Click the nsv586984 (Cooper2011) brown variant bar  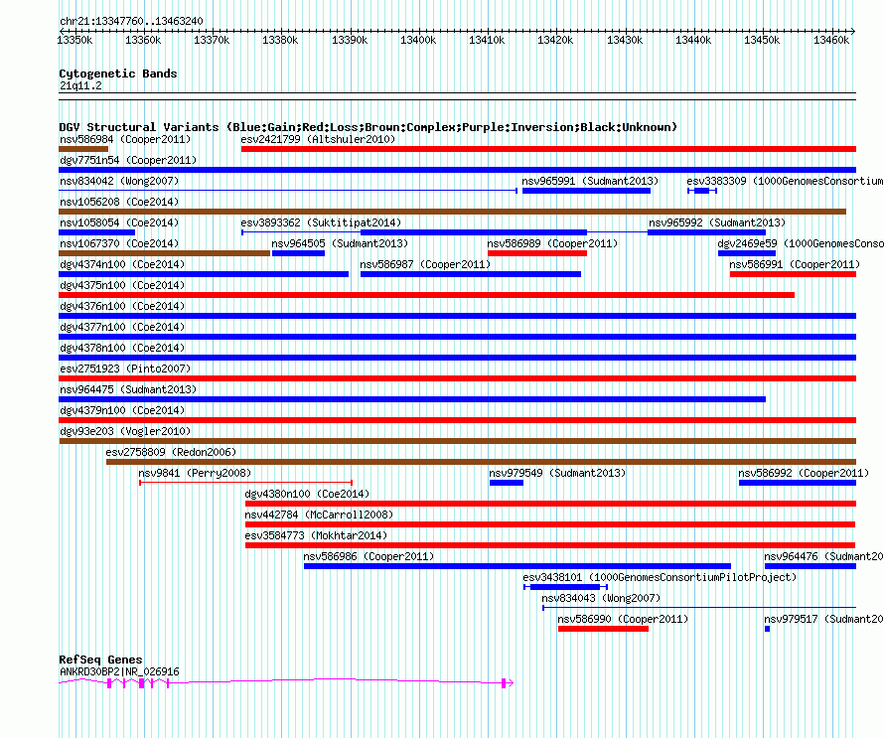click(x=83, y=149)
